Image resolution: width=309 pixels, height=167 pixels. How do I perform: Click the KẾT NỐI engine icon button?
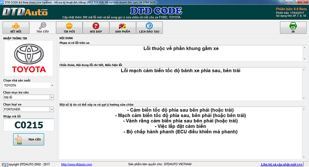click(16, 28)
